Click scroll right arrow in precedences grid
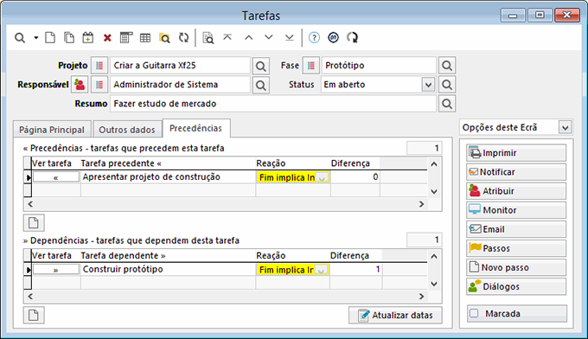 pos(422,204)
